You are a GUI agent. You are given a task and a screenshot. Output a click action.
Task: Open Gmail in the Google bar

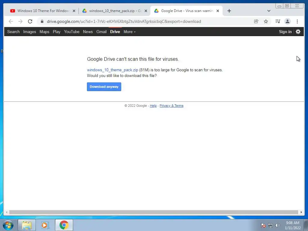click(101, 32)
